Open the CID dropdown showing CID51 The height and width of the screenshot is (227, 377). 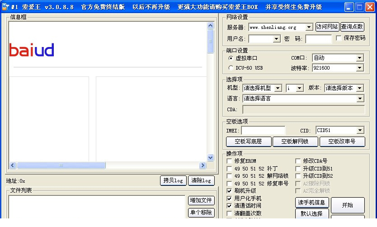tap(360, 130)
